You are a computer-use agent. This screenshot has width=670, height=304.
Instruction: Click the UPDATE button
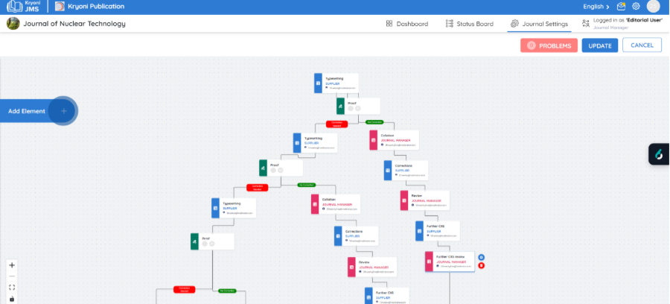pyautogui.click(x=600, y=45)
